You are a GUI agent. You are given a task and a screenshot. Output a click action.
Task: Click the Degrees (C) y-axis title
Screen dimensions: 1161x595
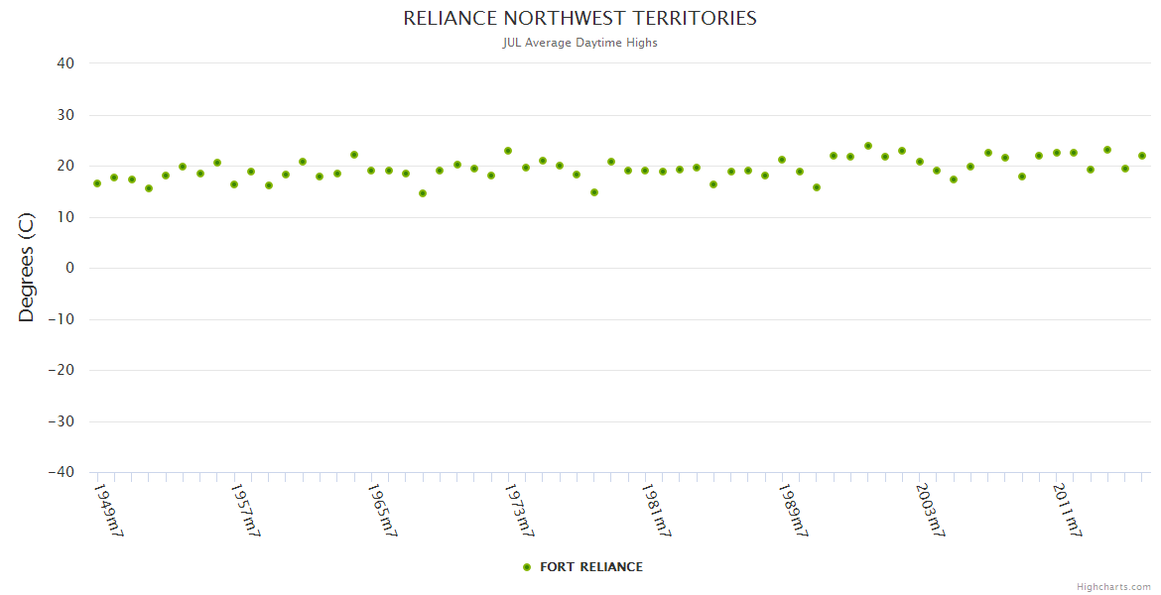pos(27,269)
